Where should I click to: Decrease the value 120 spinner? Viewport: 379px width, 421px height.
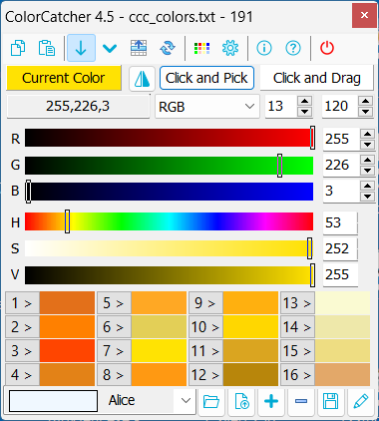(366, 112)
